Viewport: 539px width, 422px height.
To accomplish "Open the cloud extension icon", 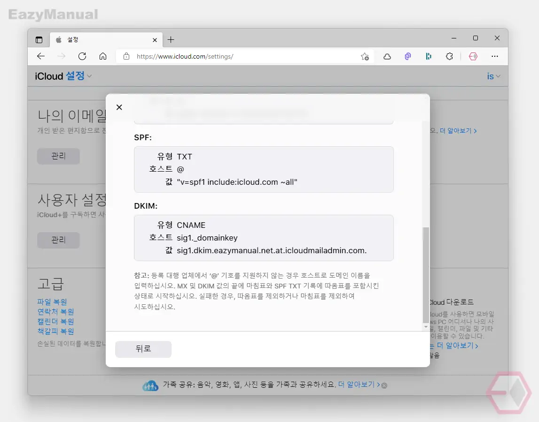I will 387,57.
